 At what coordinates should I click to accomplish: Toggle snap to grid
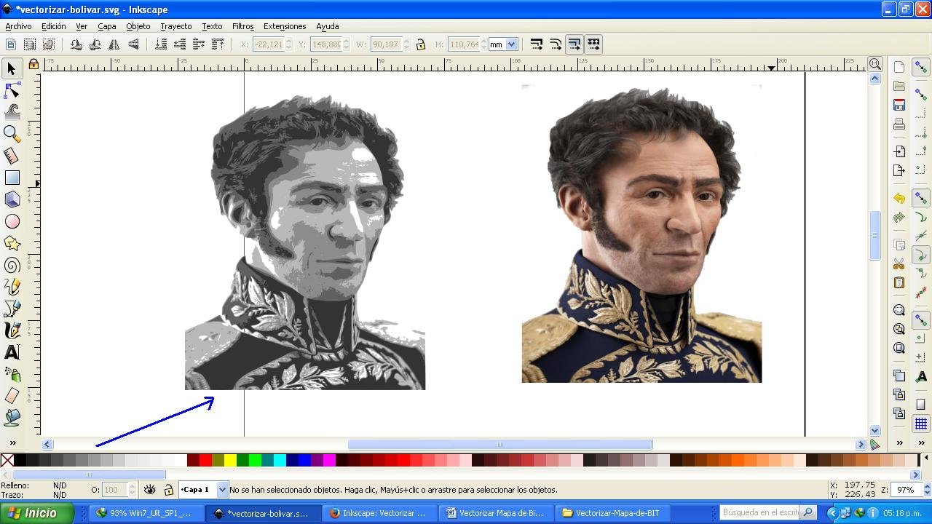point(921,424)
